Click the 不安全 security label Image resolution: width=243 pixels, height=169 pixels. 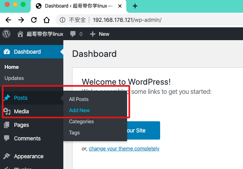(77, 20)
